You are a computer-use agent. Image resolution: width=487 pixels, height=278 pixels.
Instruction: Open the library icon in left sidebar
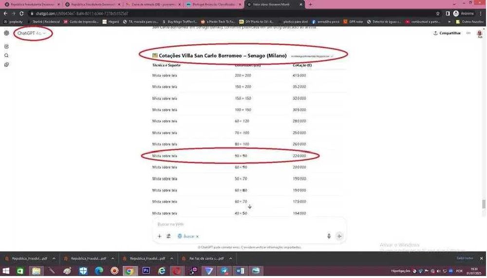tap(6, 65)
